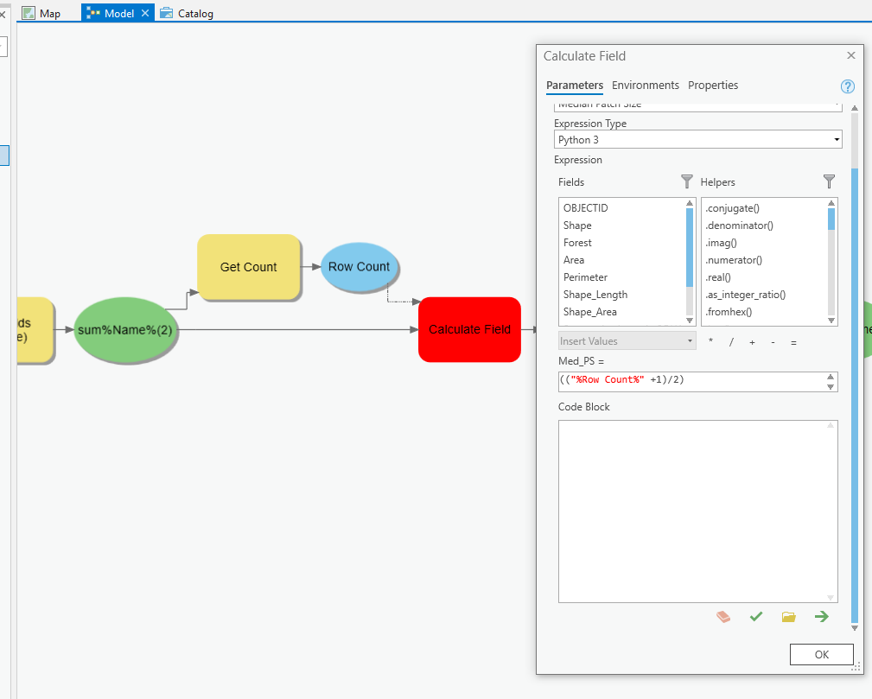The width and height of the screenshot is (872, 699).
Task: Step the expression box down arrow
Action: [831, 386]
